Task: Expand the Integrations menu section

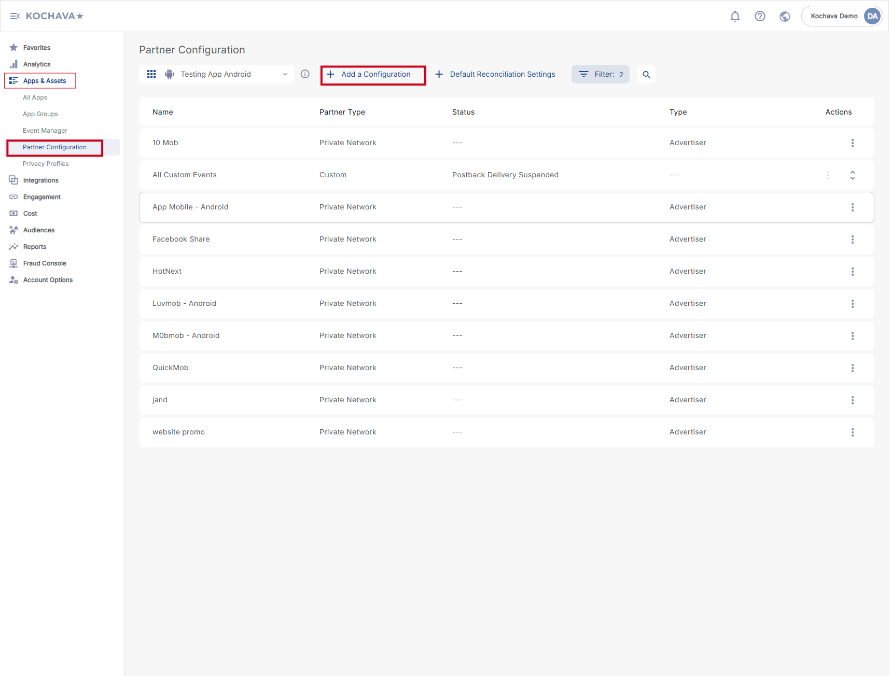Action: pyautogui.click(x=41, y=180)
